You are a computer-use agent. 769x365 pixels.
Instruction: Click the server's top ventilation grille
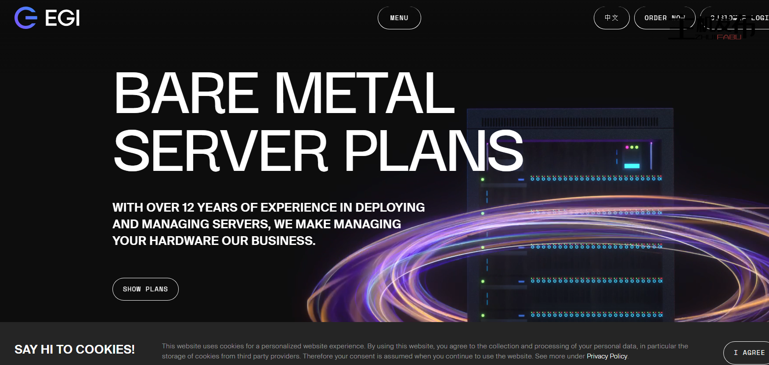(570, 122)
